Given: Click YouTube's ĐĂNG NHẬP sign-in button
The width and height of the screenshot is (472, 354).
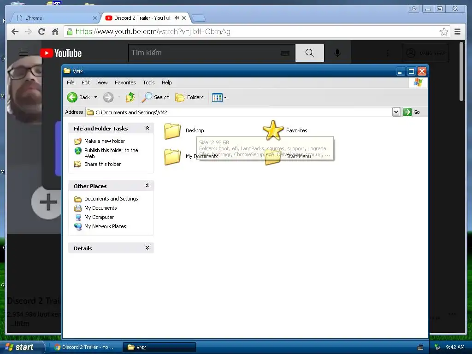Looking at the screenshot, I should (425, 53).
